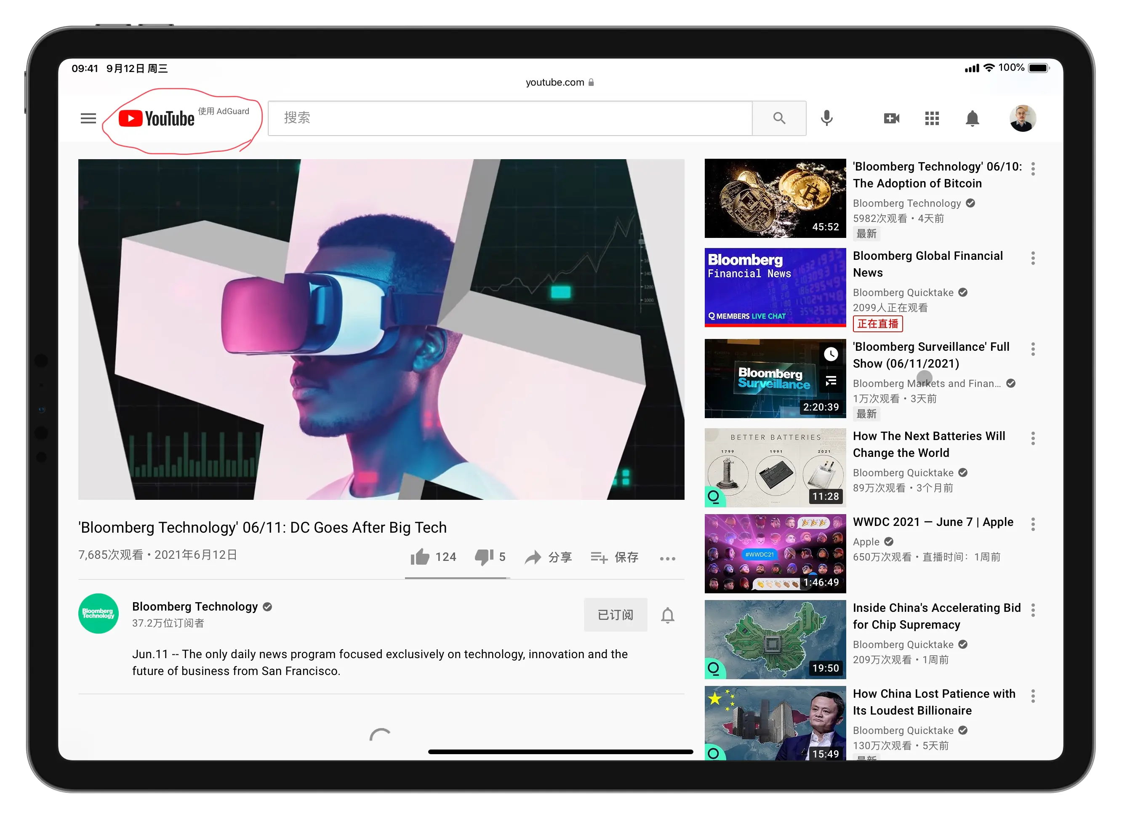Open the Bloomberg Technology channel avatar
Image resolution: width=1122 pixels, height=819 pixels.
[x=98, y=613]
